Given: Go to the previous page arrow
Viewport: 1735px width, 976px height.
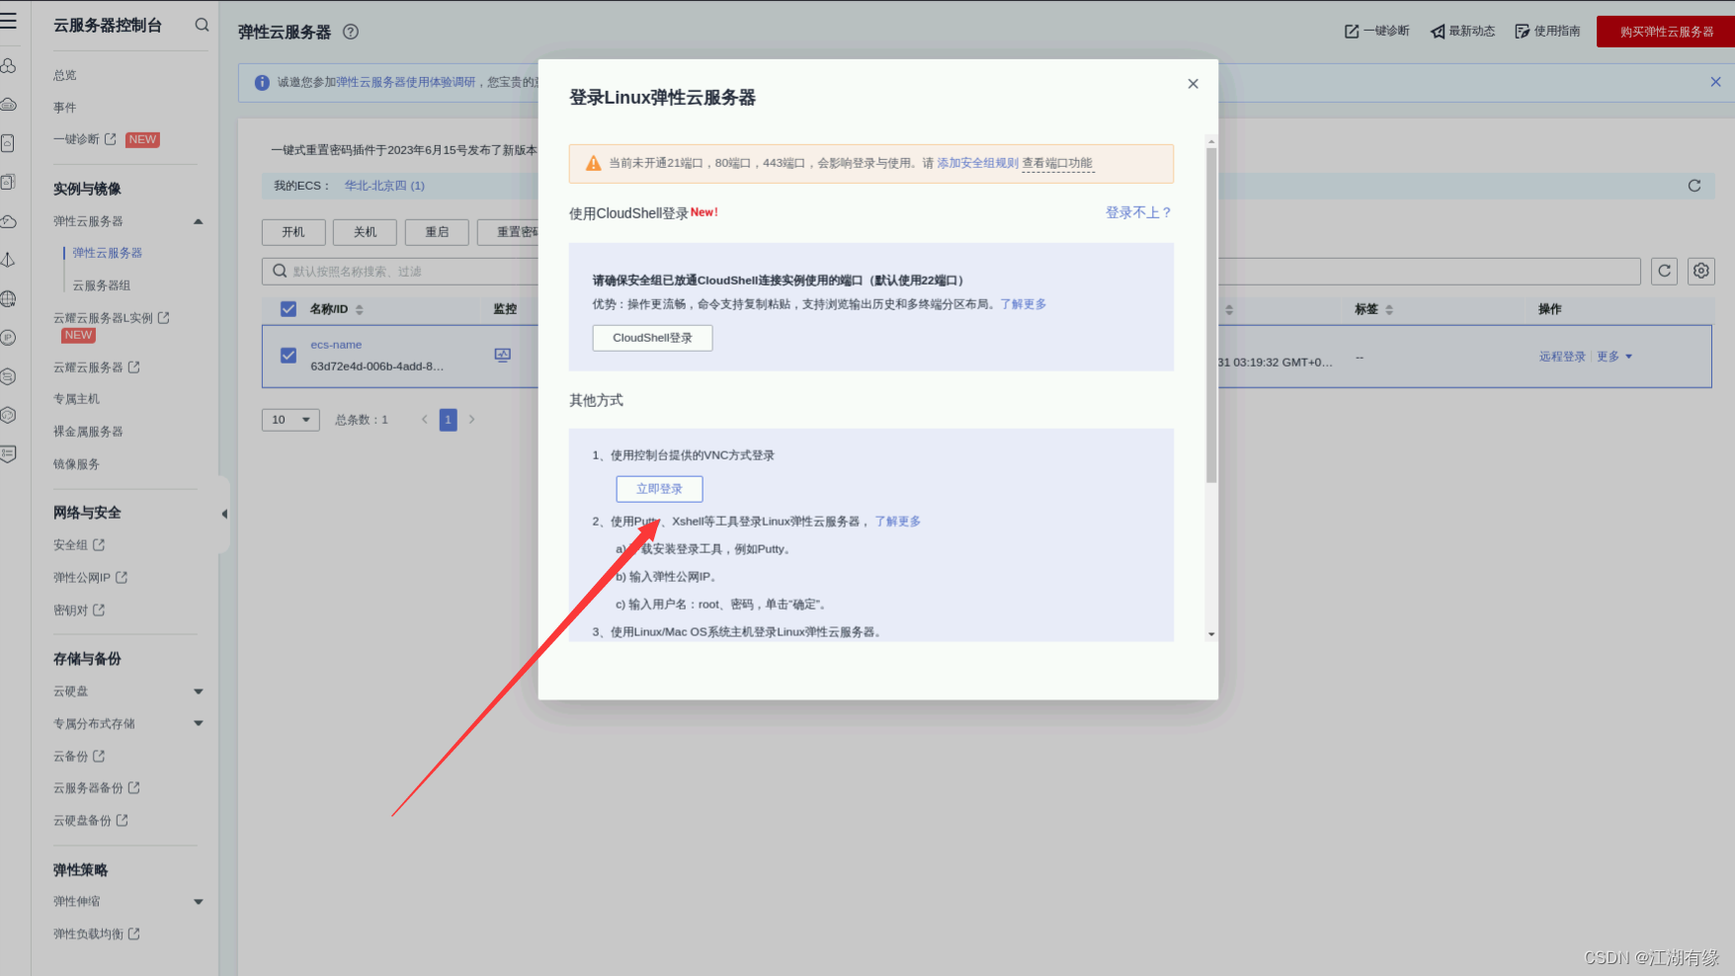Looking at the screenshot, I should pos(425,420).
